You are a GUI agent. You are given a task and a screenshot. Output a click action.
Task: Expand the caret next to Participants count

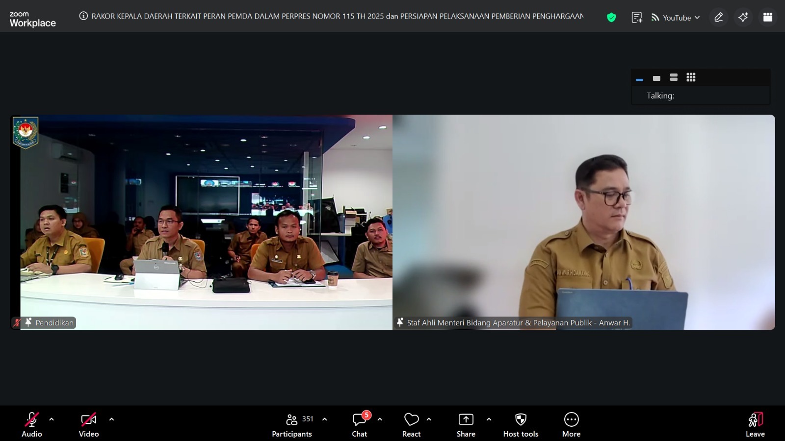click(324, 419)
